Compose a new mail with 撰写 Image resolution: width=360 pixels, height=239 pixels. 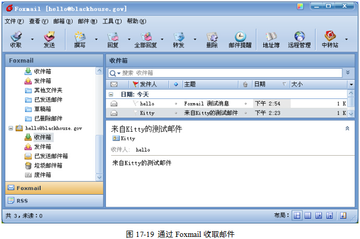[80, 39]
